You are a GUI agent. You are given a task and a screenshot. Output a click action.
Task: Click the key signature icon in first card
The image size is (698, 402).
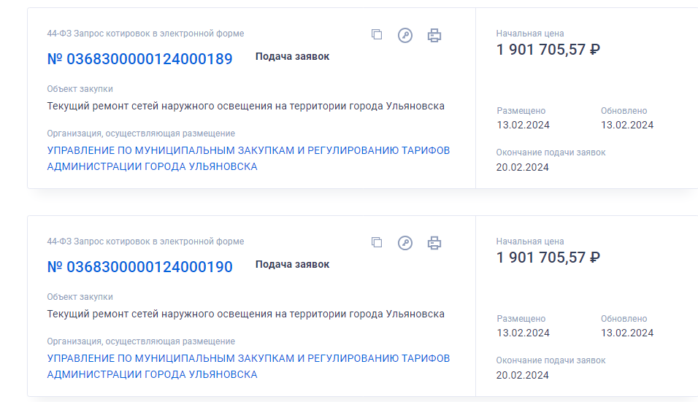(405, 35)
